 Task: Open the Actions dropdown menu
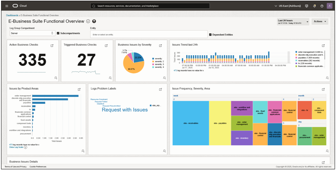(x=320, y=22)
